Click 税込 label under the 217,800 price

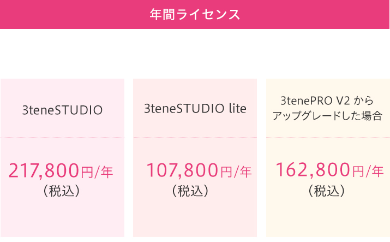coord(62,191)
